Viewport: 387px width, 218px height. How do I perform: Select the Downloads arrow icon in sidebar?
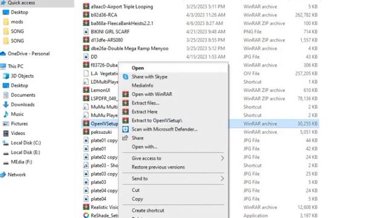tap(6, 105)
